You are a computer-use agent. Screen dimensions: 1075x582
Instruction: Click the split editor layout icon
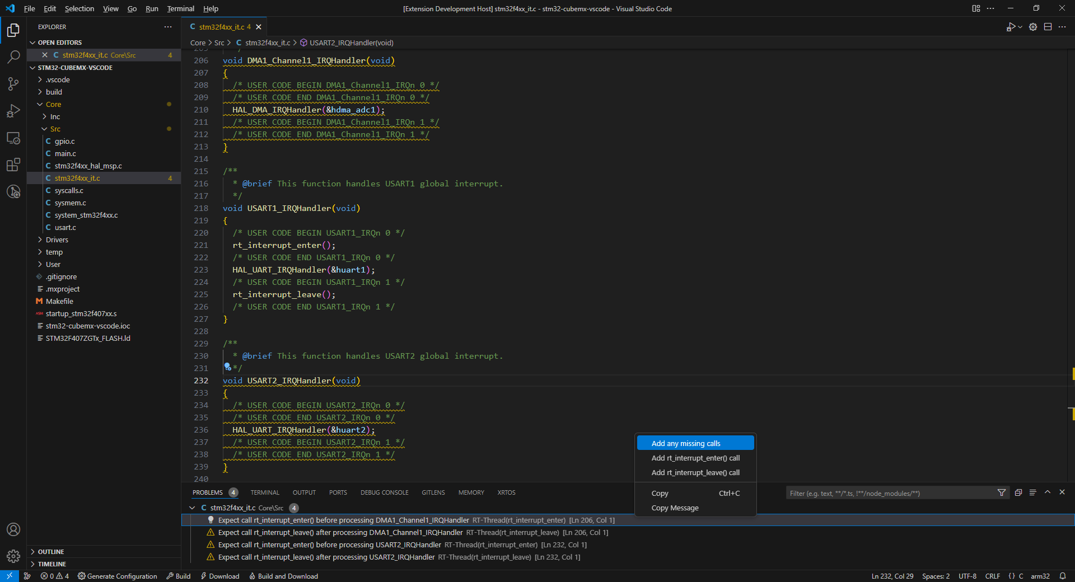point(1048,27)
